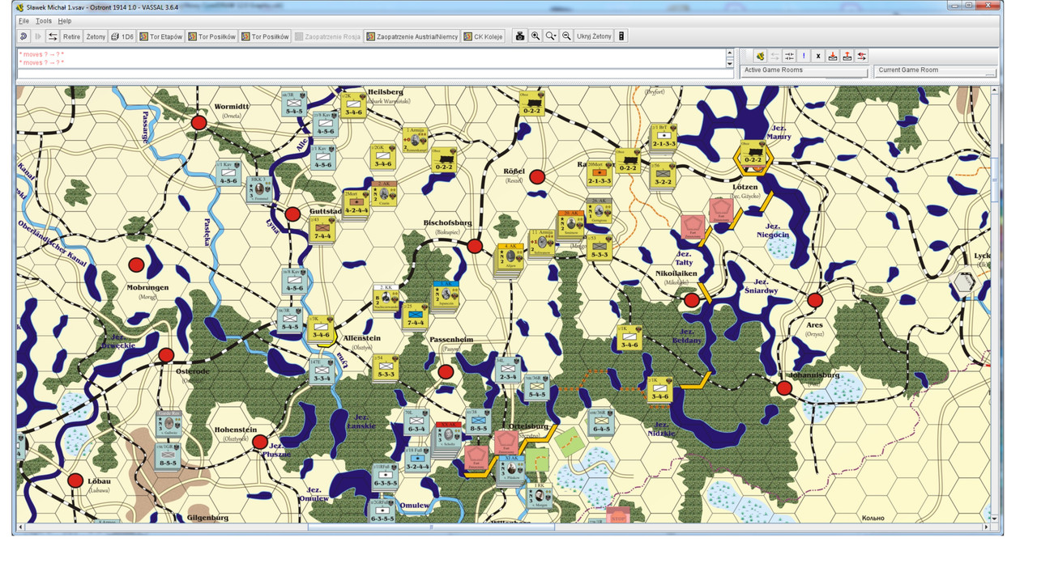Screen dimensions: 1037x580
Task: Click the Retire toolbar button
Action: pos(72,36)
